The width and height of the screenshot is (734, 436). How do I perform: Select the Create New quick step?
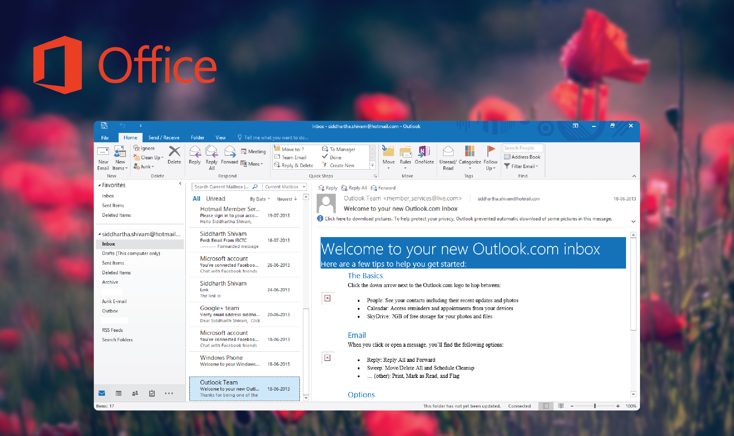pyautogui.click(x=338, y=165)
